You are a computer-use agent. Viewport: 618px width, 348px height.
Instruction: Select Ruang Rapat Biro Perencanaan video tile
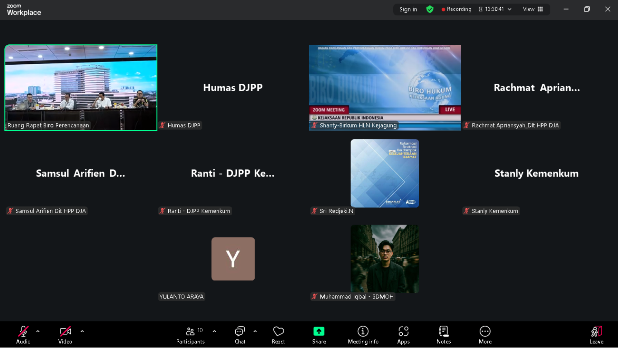click(81, 88)
